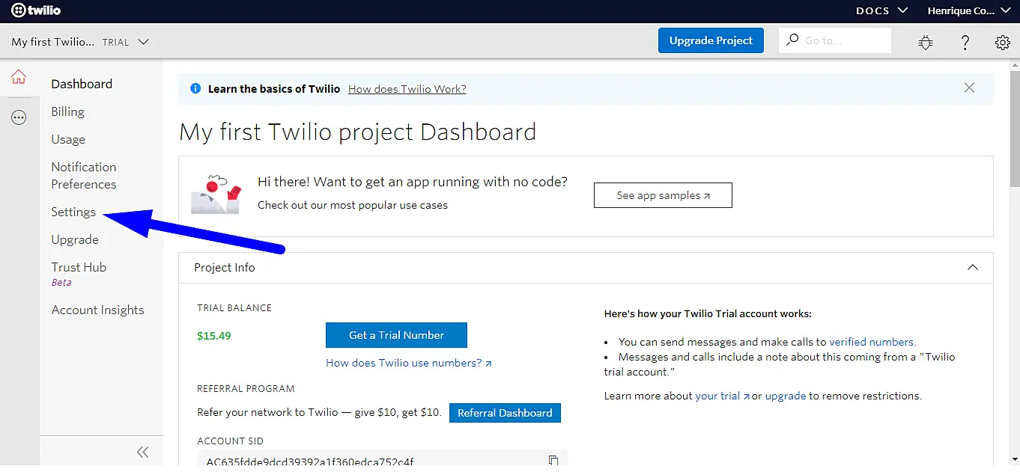Image resolution: width=1020 pixels, height=472 pixels.
Task: Open Trust Hub in the sidebar
Action: click(79, 268)
